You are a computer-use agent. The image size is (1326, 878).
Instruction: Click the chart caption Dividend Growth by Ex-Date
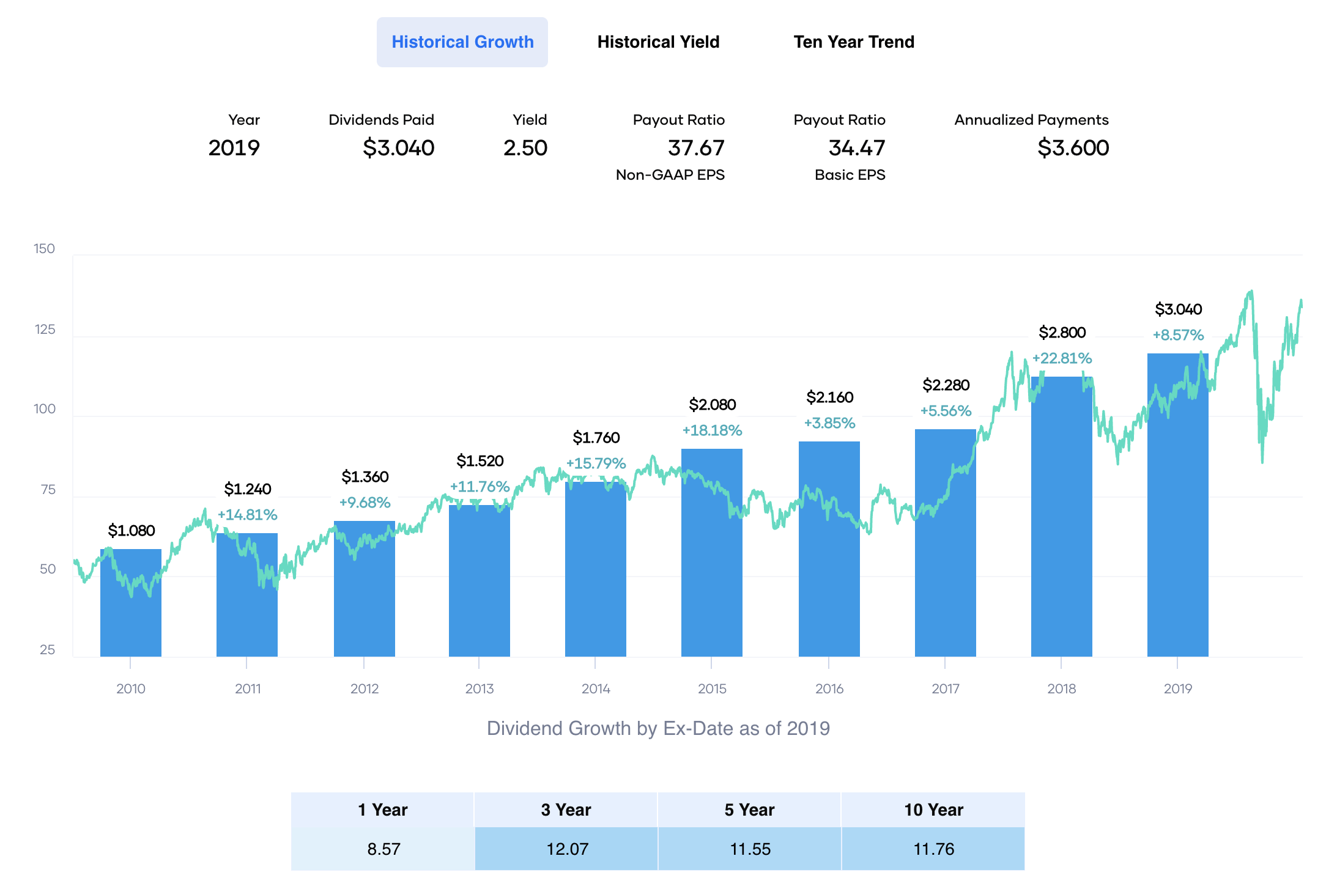pyautogui.click(x=658, y=728)
